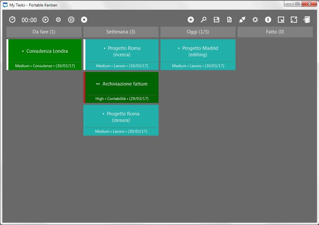Stop the timer with the stop button
The height and width of the screenshot is (225, 319).
tap(84, 20)
